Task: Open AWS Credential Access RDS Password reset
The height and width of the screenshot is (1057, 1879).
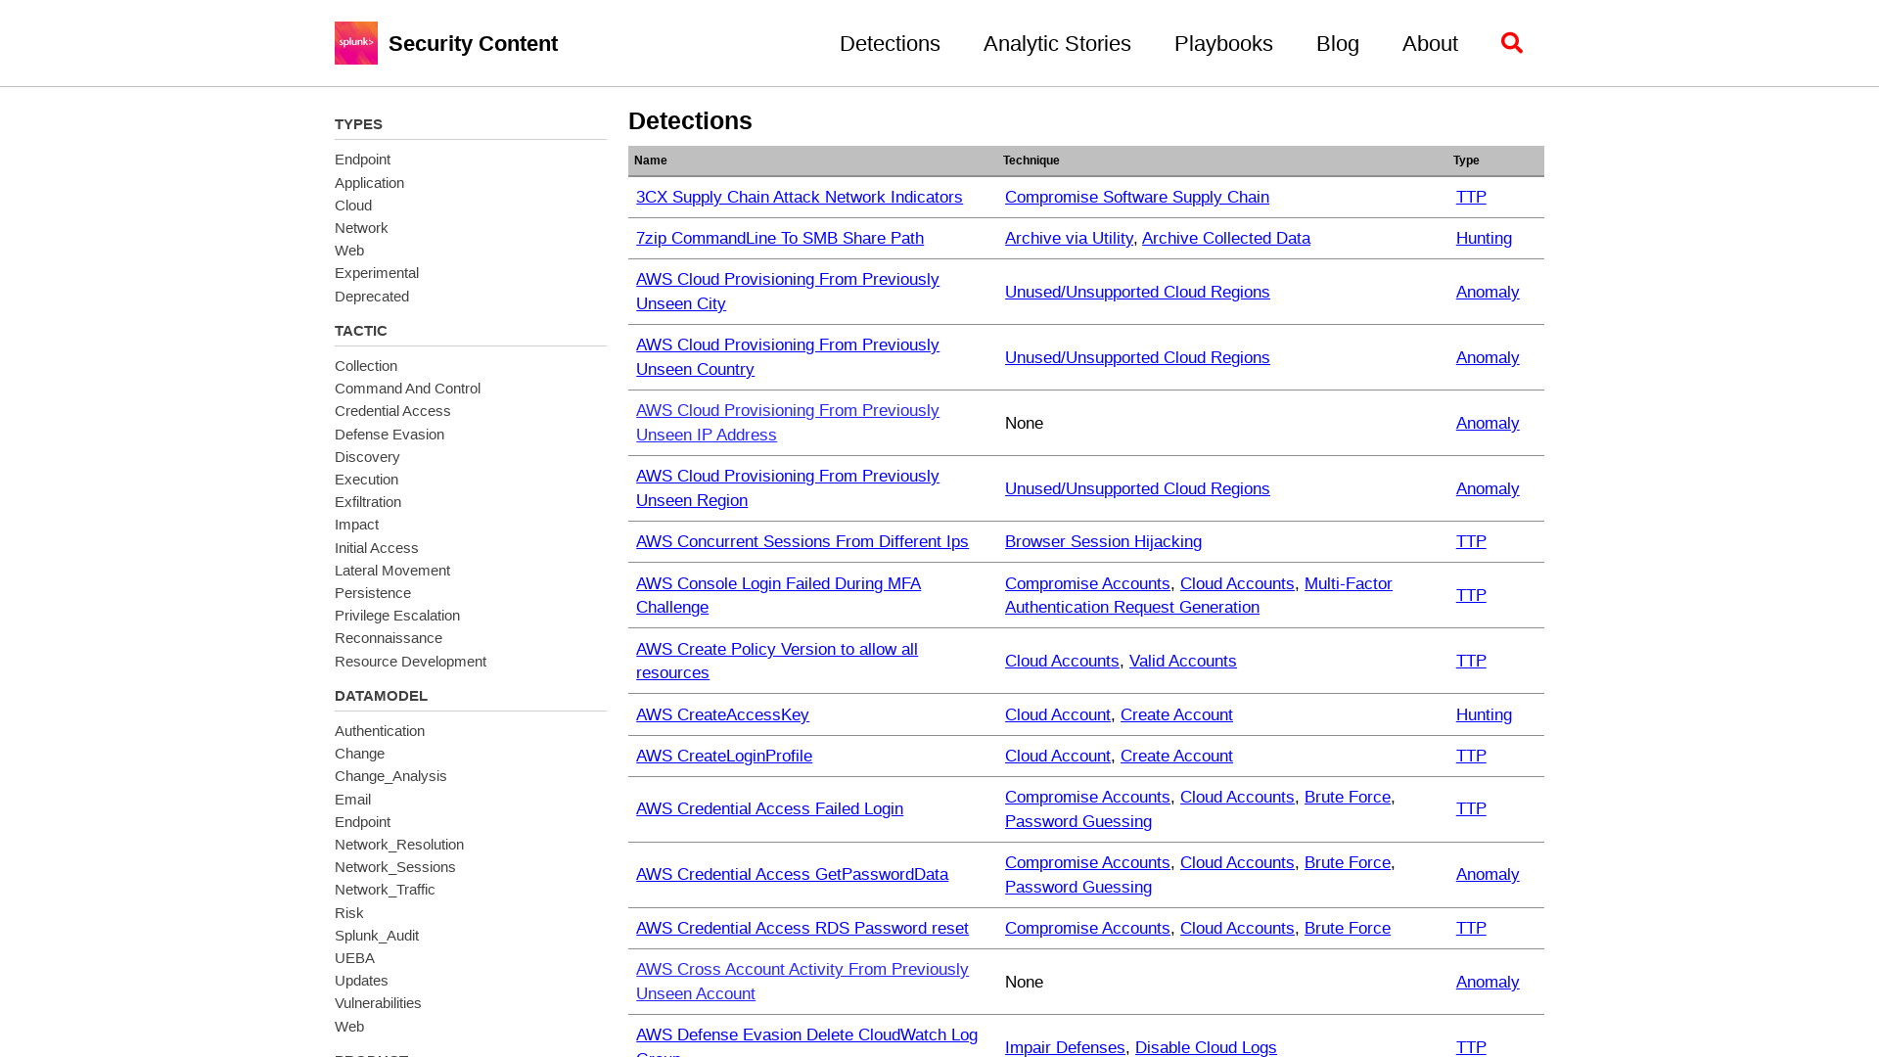Action: point(802,928)
